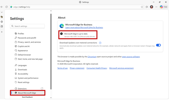The image size is (169, 101).
Task: Open Consumer Health Privacy link
Action: click(97, 68)
